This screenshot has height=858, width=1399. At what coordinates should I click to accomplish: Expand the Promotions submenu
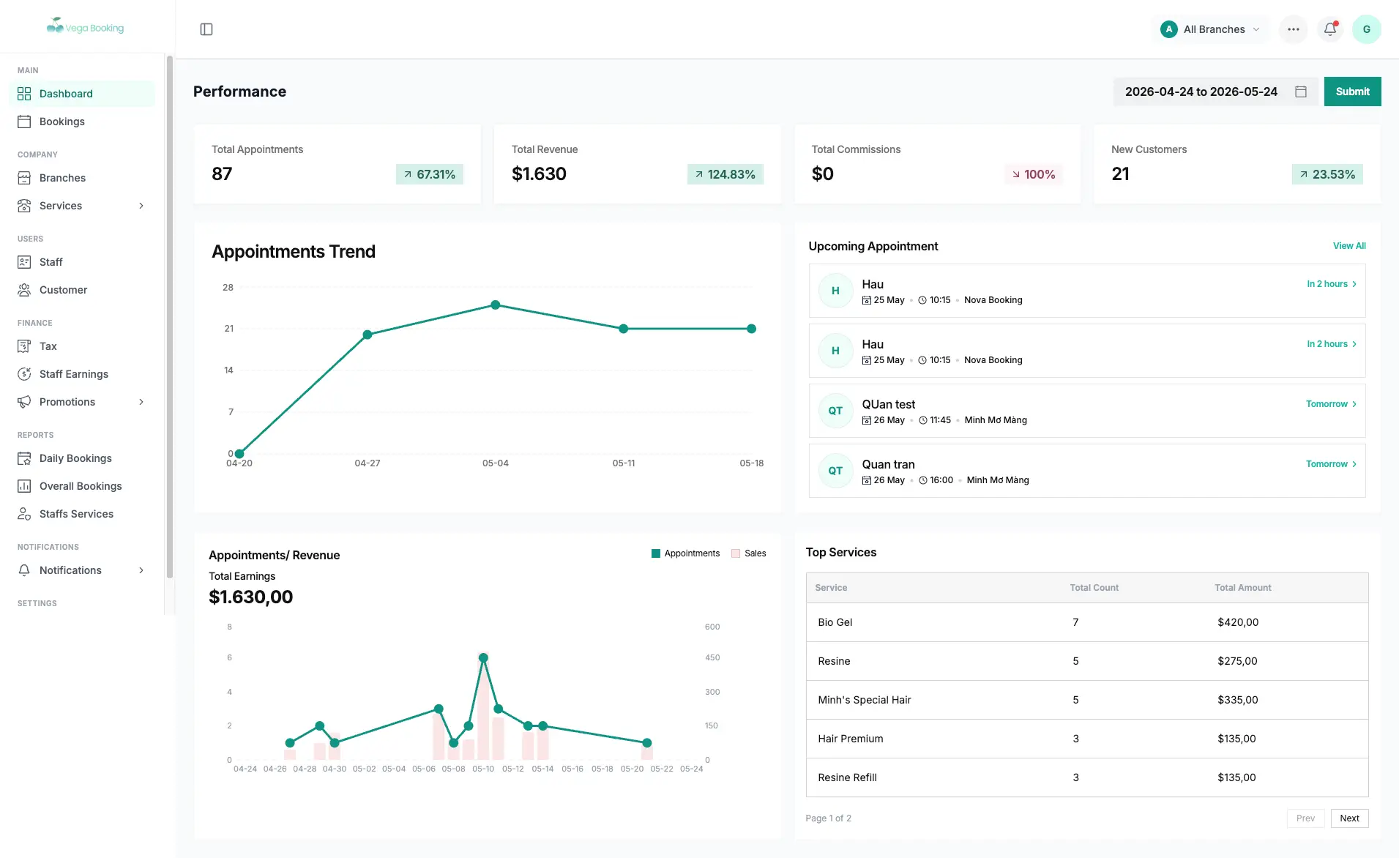pyautogui.click(x=82, y=402)
